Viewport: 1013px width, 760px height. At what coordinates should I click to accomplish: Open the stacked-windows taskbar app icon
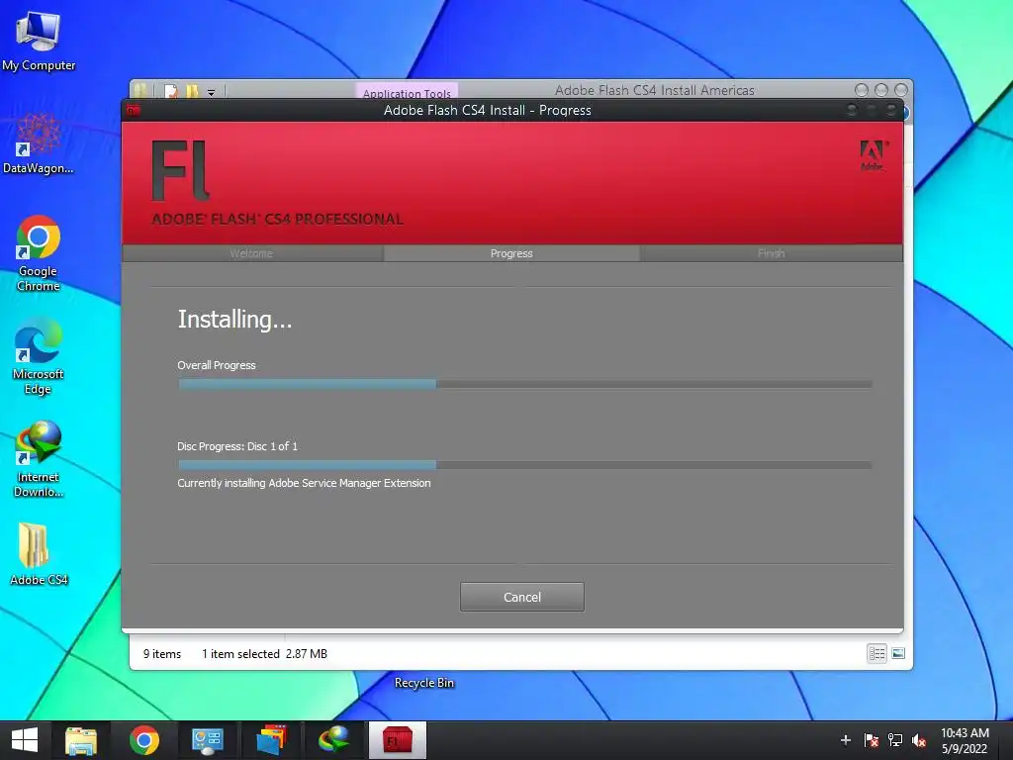coord(271,740)
